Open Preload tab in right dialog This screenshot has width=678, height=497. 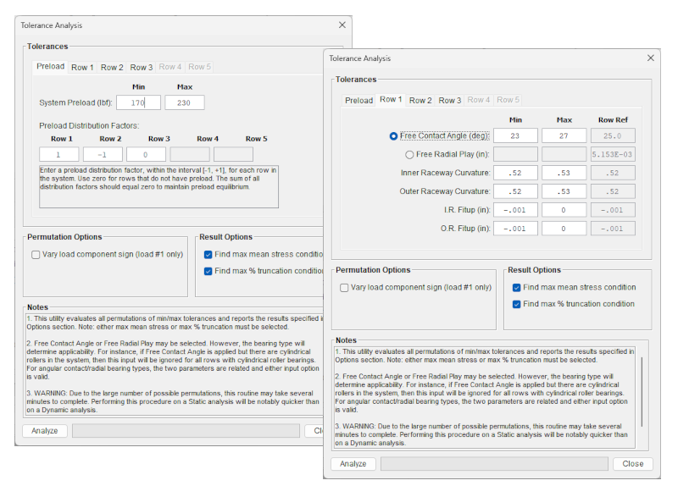click(358, 100)
